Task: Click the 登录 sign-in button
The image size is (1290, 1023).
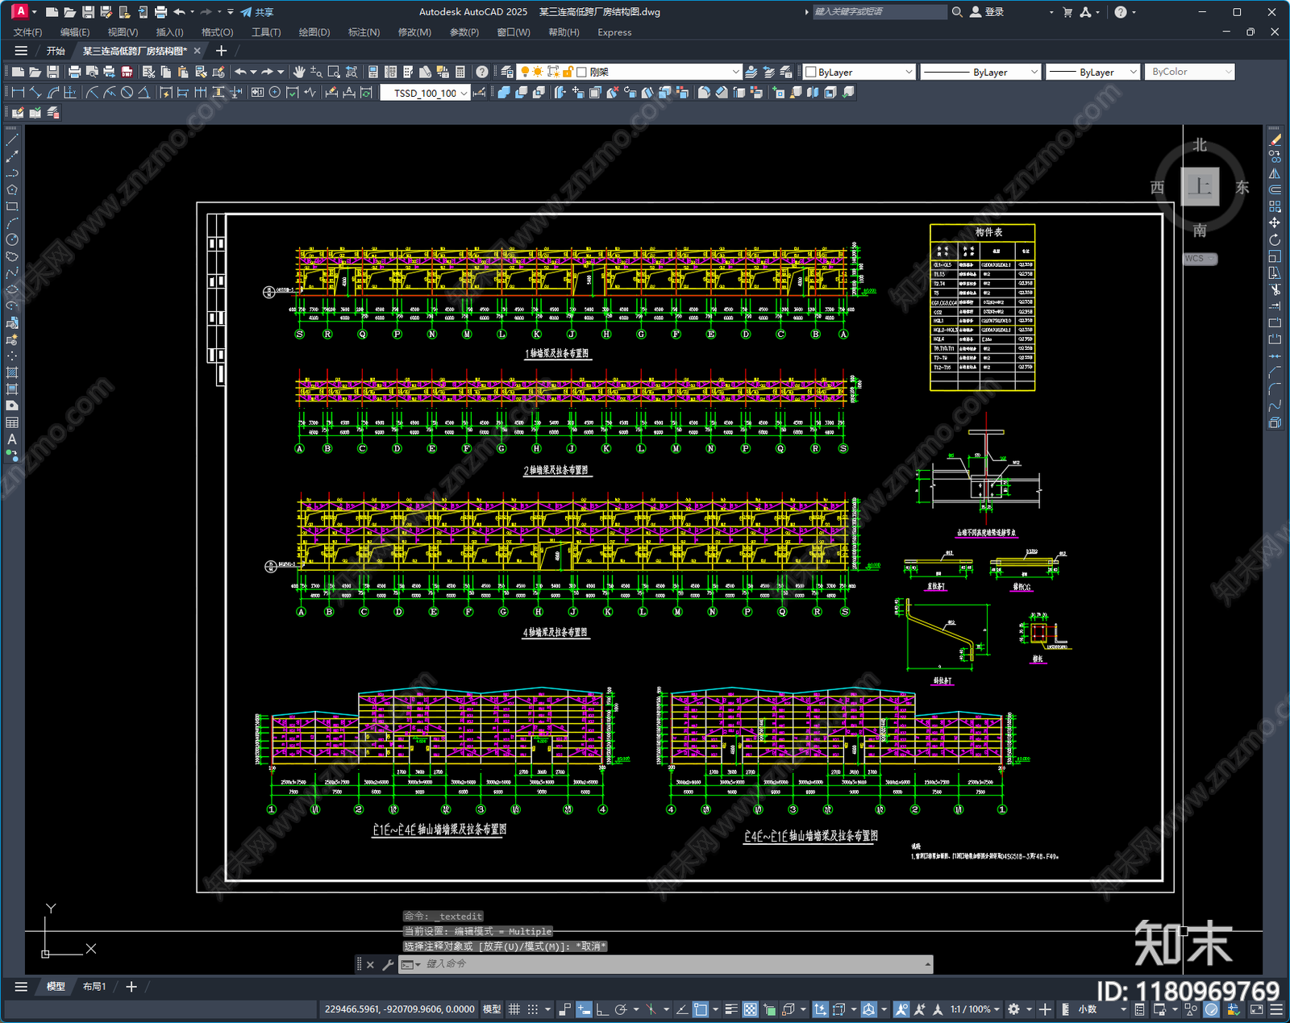Action: 987,12
